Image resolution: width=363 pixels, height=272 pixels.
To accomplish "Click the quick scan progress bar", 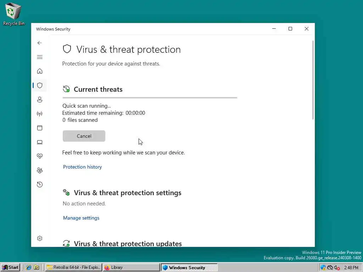I will 150,98.
